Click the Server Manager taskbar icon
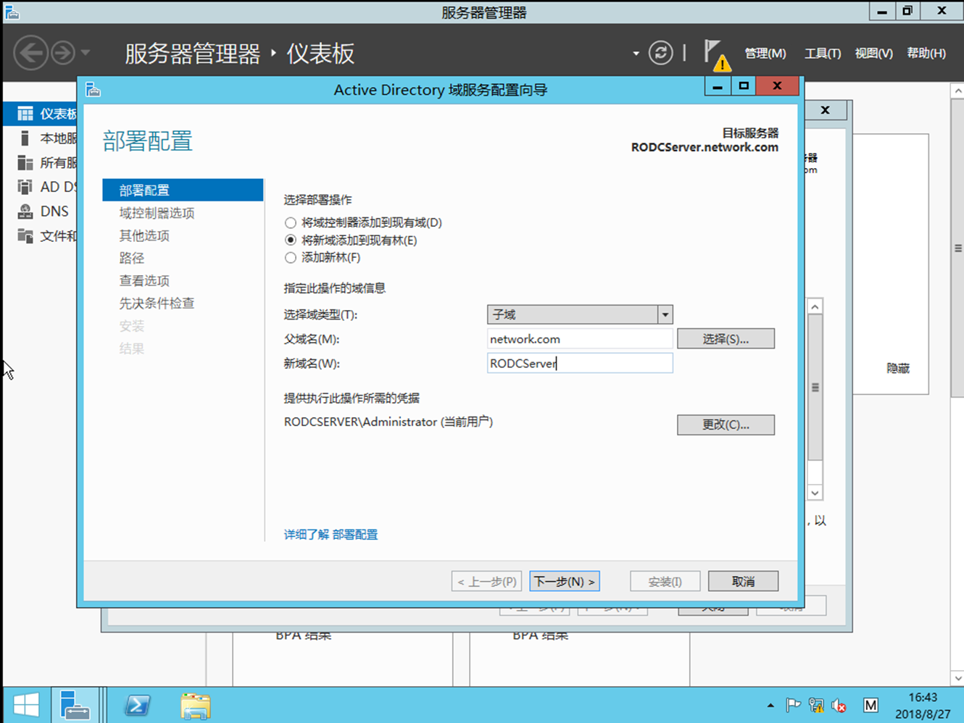Viewport: 964px width, 723px height. coord(75,705)
